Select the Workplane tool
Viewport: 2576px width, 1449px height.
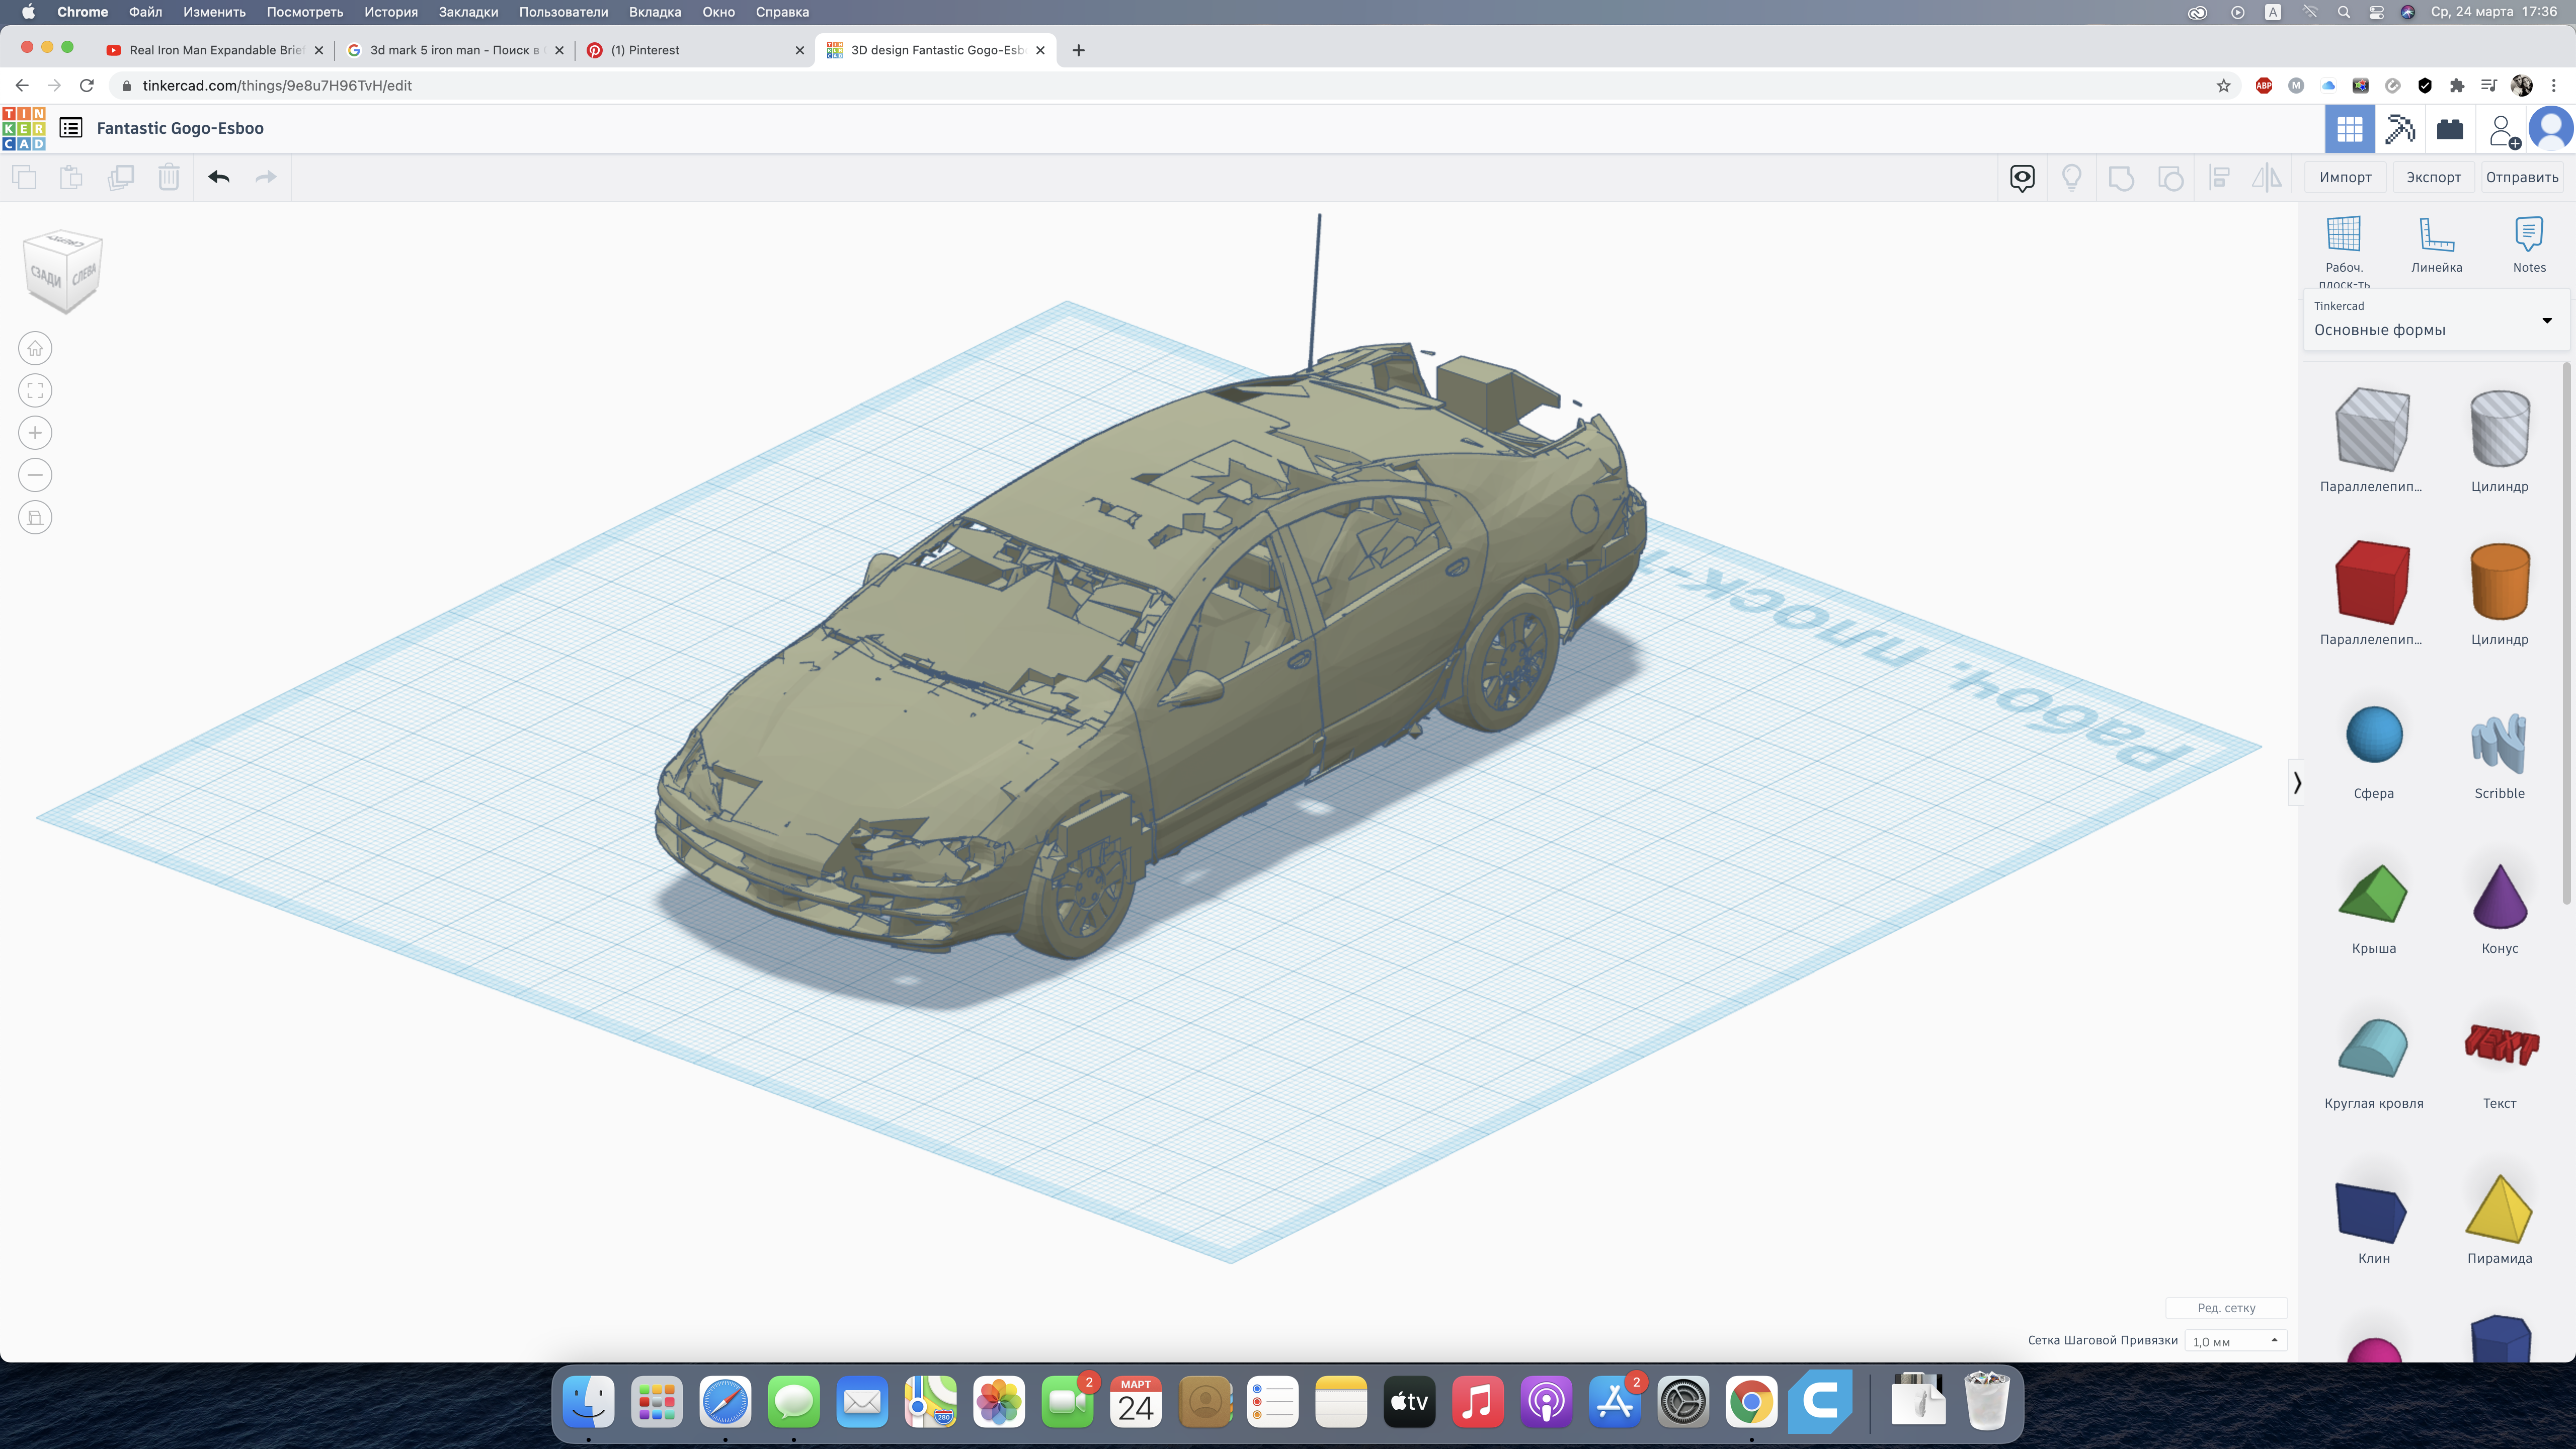[x=2344, y=251]
